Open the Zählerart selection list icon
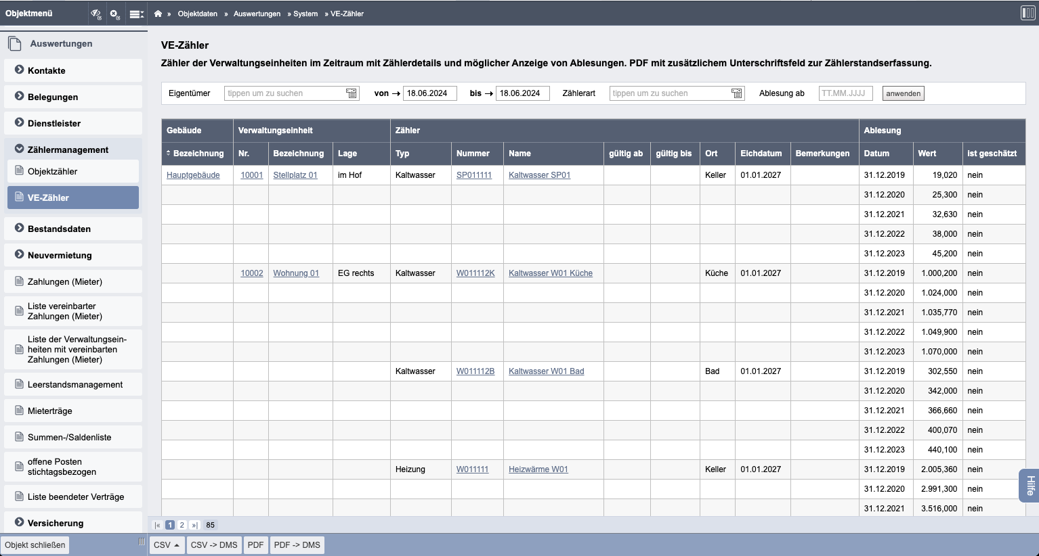Screen dimensions: 1039x556 click(x=737, y=93)
